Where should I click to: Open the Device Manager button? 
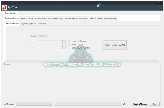140,104
